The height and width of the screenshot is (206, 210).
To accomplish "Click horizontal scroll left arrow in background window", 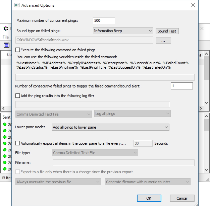I will [x=3, y=108].
